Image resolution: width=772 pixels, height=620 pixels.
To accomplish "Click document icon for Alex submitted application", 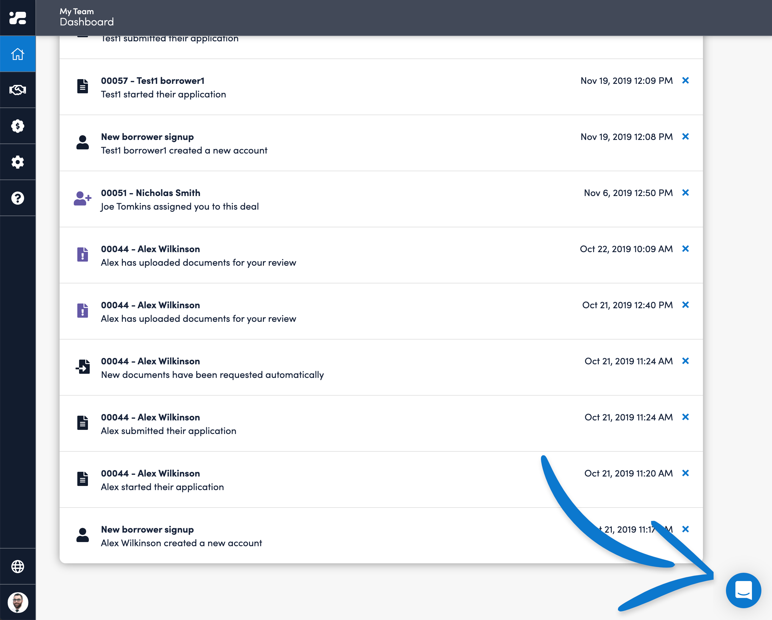I will pyautogui.click(x=83, y=423).
